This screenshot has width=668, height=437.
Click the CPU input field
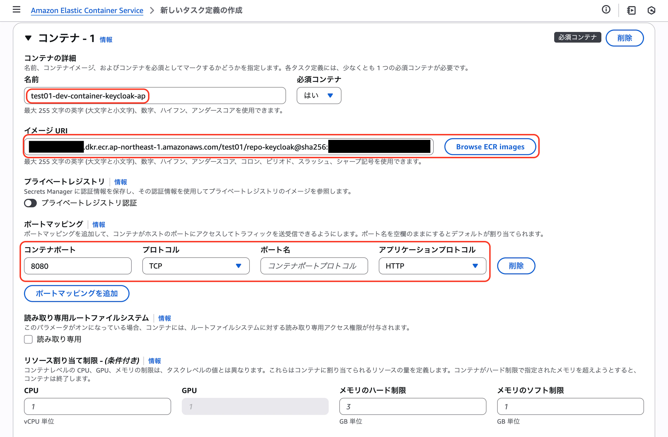[x=97, y=406]
